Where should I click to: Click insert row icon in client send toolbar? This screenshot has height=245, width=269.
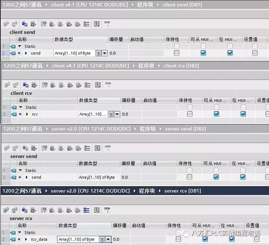6,24
